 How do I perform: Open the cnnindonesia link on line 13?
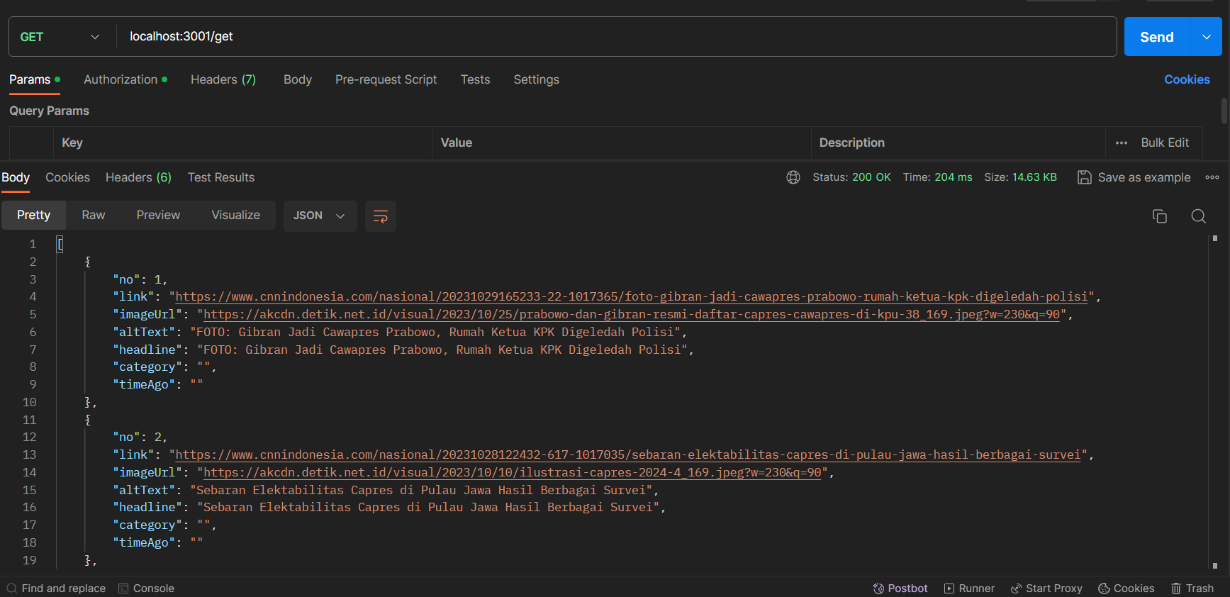click(628, 454)
